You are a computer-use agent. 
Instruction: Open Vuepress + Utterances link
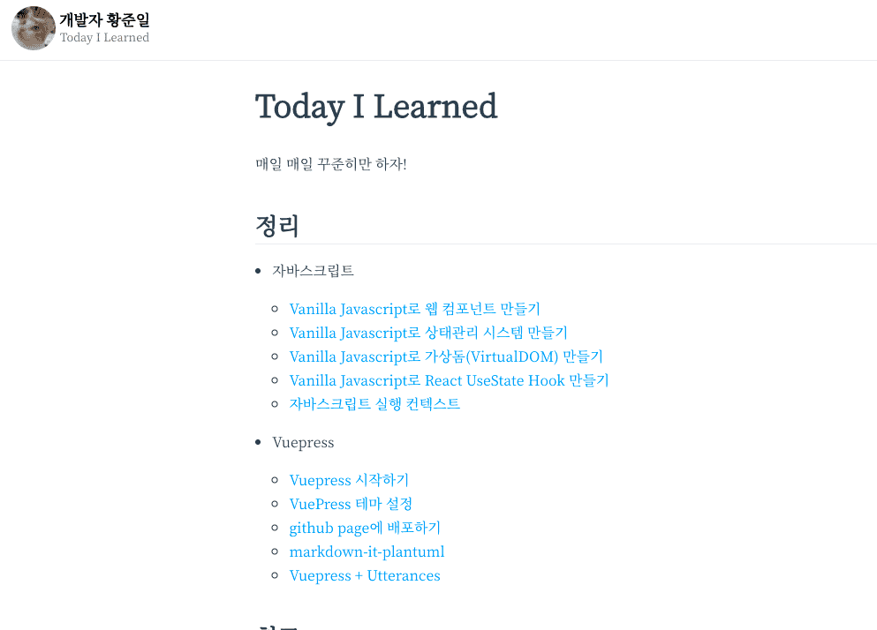pyautogui.click(x=365, y=576)
